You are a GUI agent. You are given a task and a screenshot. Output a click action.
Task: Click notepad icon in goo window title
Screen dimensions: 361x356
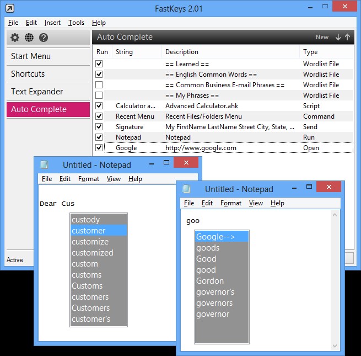(x=186, y=189)
